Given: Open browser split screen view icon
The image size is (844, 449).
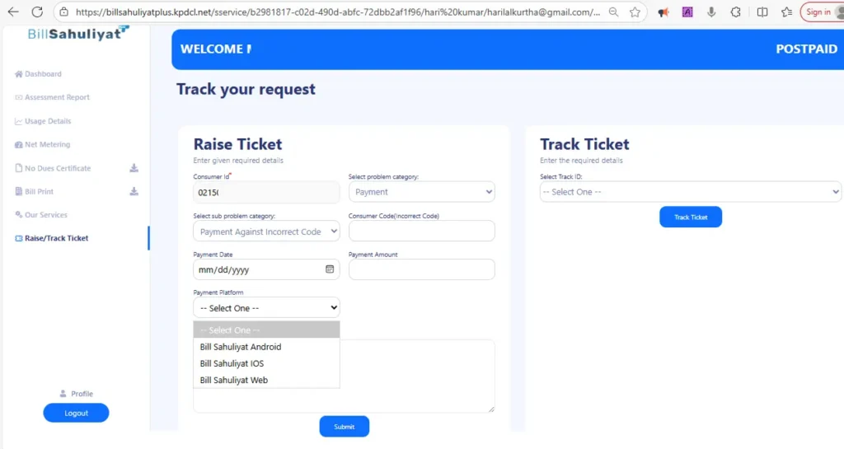Looking at the screenshot, I should tap(762, 12).
